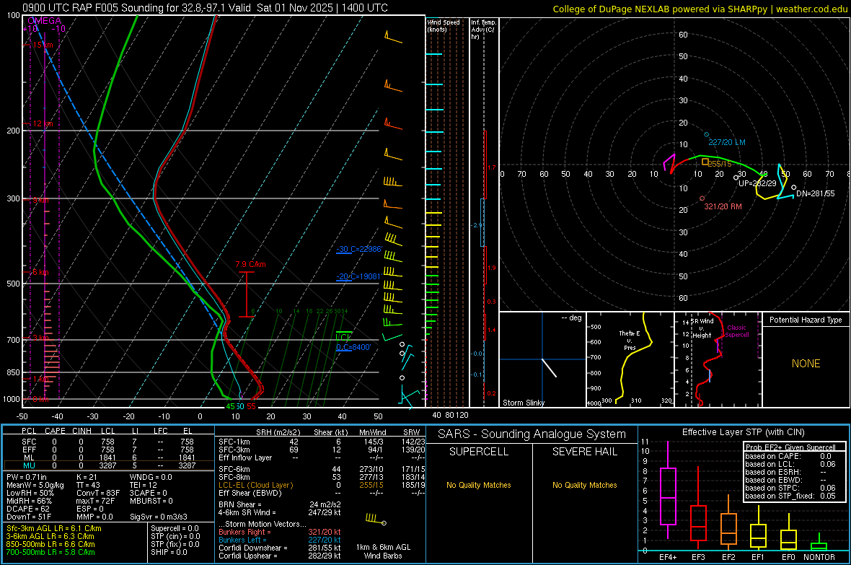The image size is (851, 565).
Task: Click the Theta-E v. Pres label
Action: click(x=630, y=340)
